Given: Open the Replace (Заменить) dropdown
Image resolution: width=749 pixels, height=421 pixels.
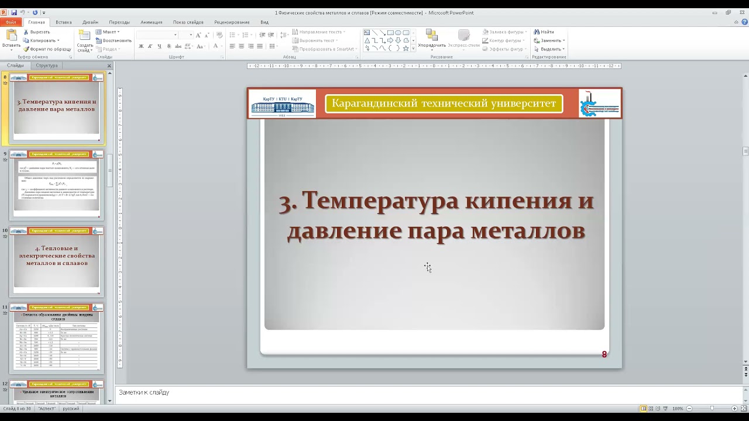Looking at the screenshot, I should [x=549, y=40].
